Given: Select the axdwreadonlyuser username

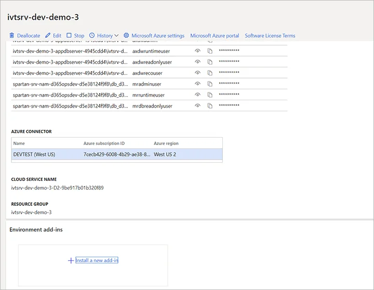Looking at the screenshot, I should coord(152,62).
